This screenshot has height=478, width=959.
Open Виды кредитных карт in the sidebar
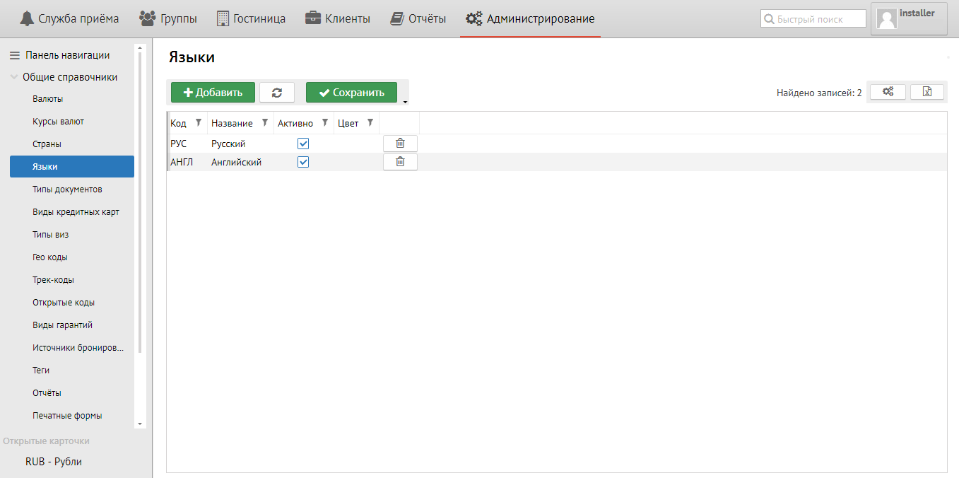point(72,212)
